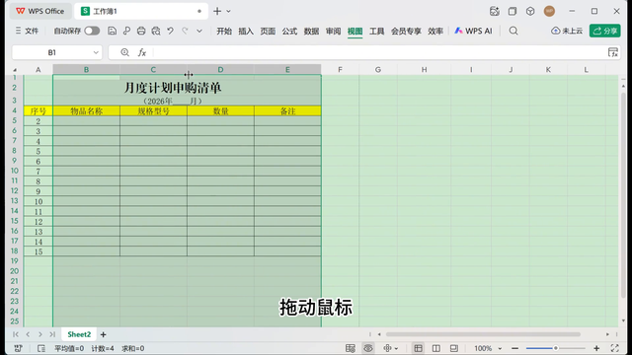Open reading mode crosshair dropdown

pos(391,348)
